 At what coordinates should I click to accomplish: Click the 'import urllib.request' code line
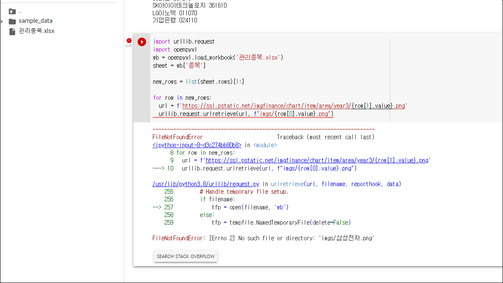click(x=184, y=41)
